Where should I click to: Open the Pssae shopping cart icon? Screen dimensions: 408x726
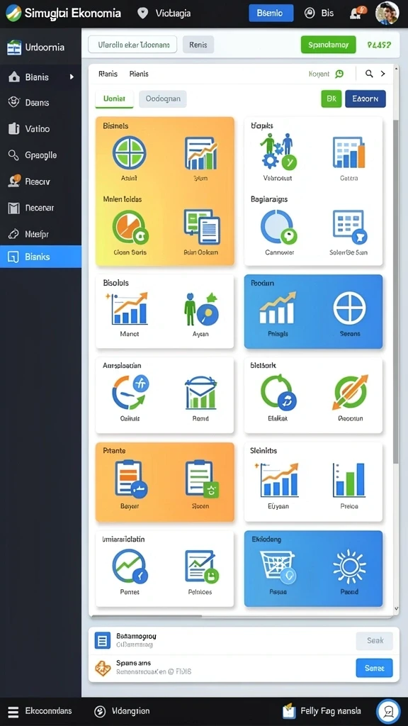click(x=278, y=566)
